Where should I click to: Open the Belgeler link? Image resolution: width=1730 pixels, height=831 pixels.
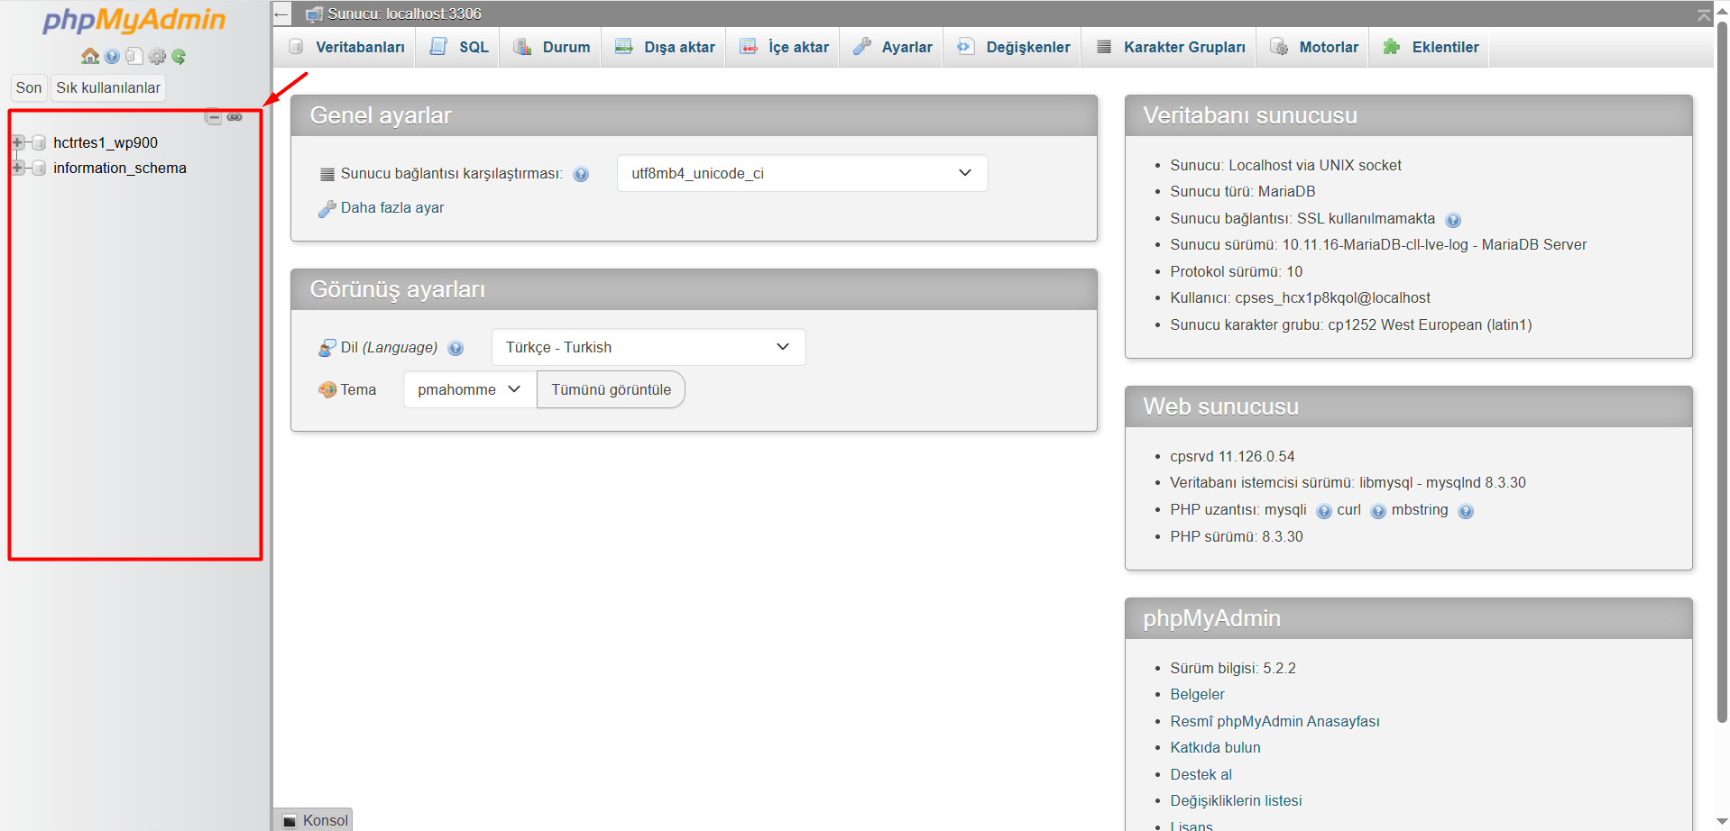point(1197,695)
